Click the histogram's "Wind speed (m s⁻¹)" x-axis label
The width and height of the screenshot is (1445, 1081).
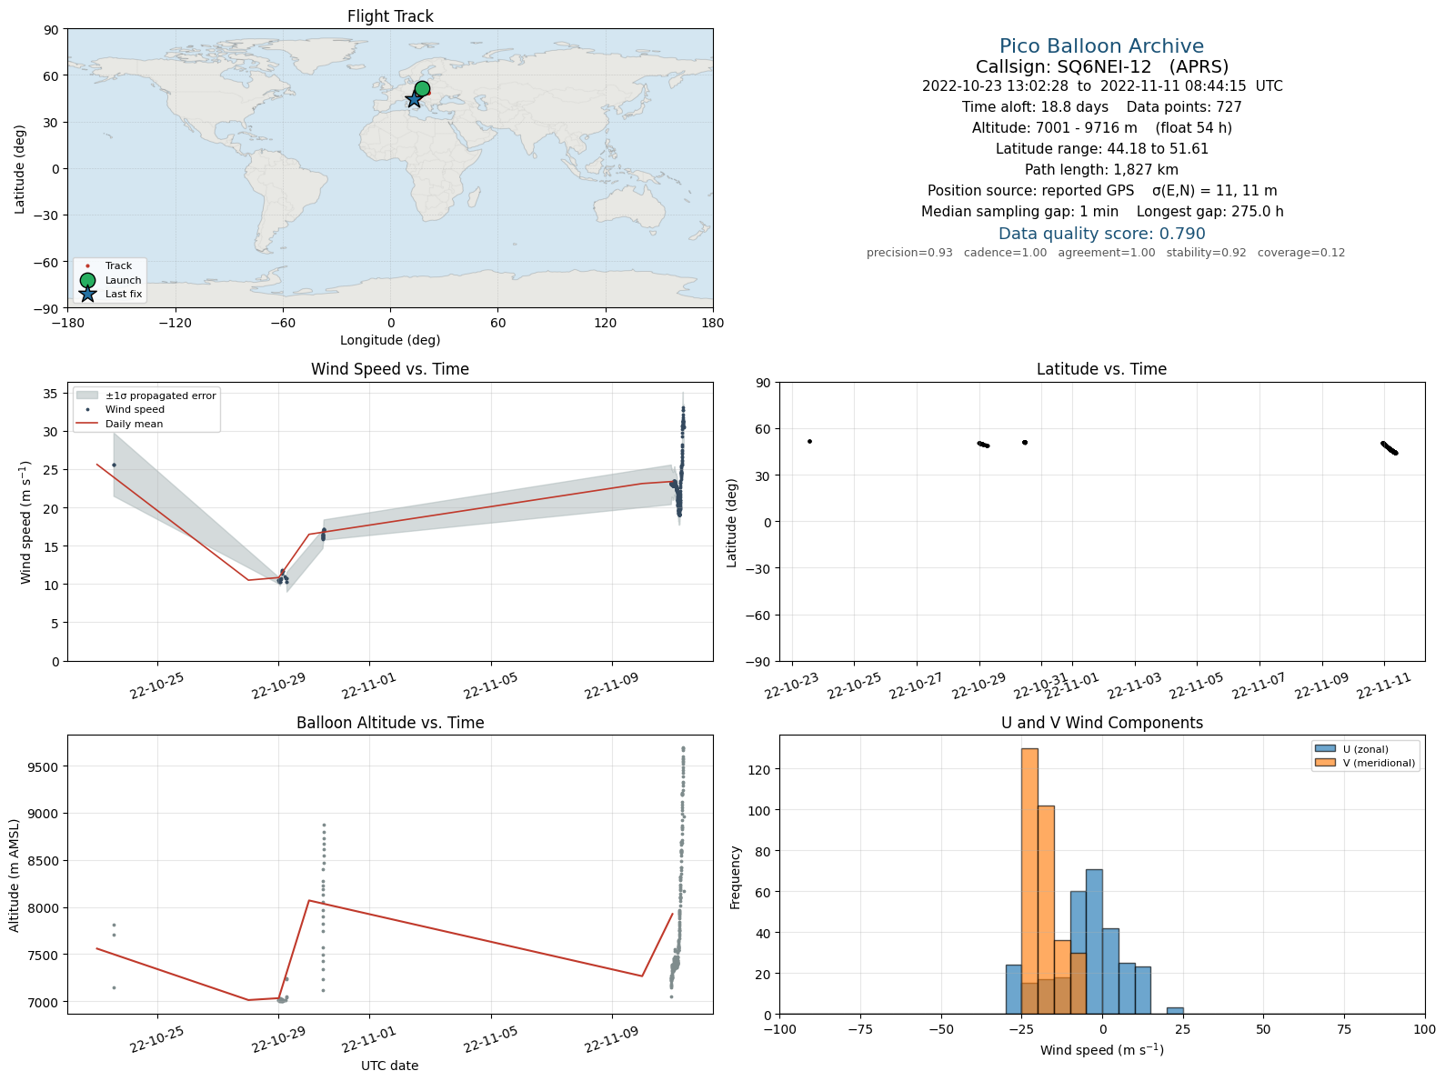coord(1101,1050)
